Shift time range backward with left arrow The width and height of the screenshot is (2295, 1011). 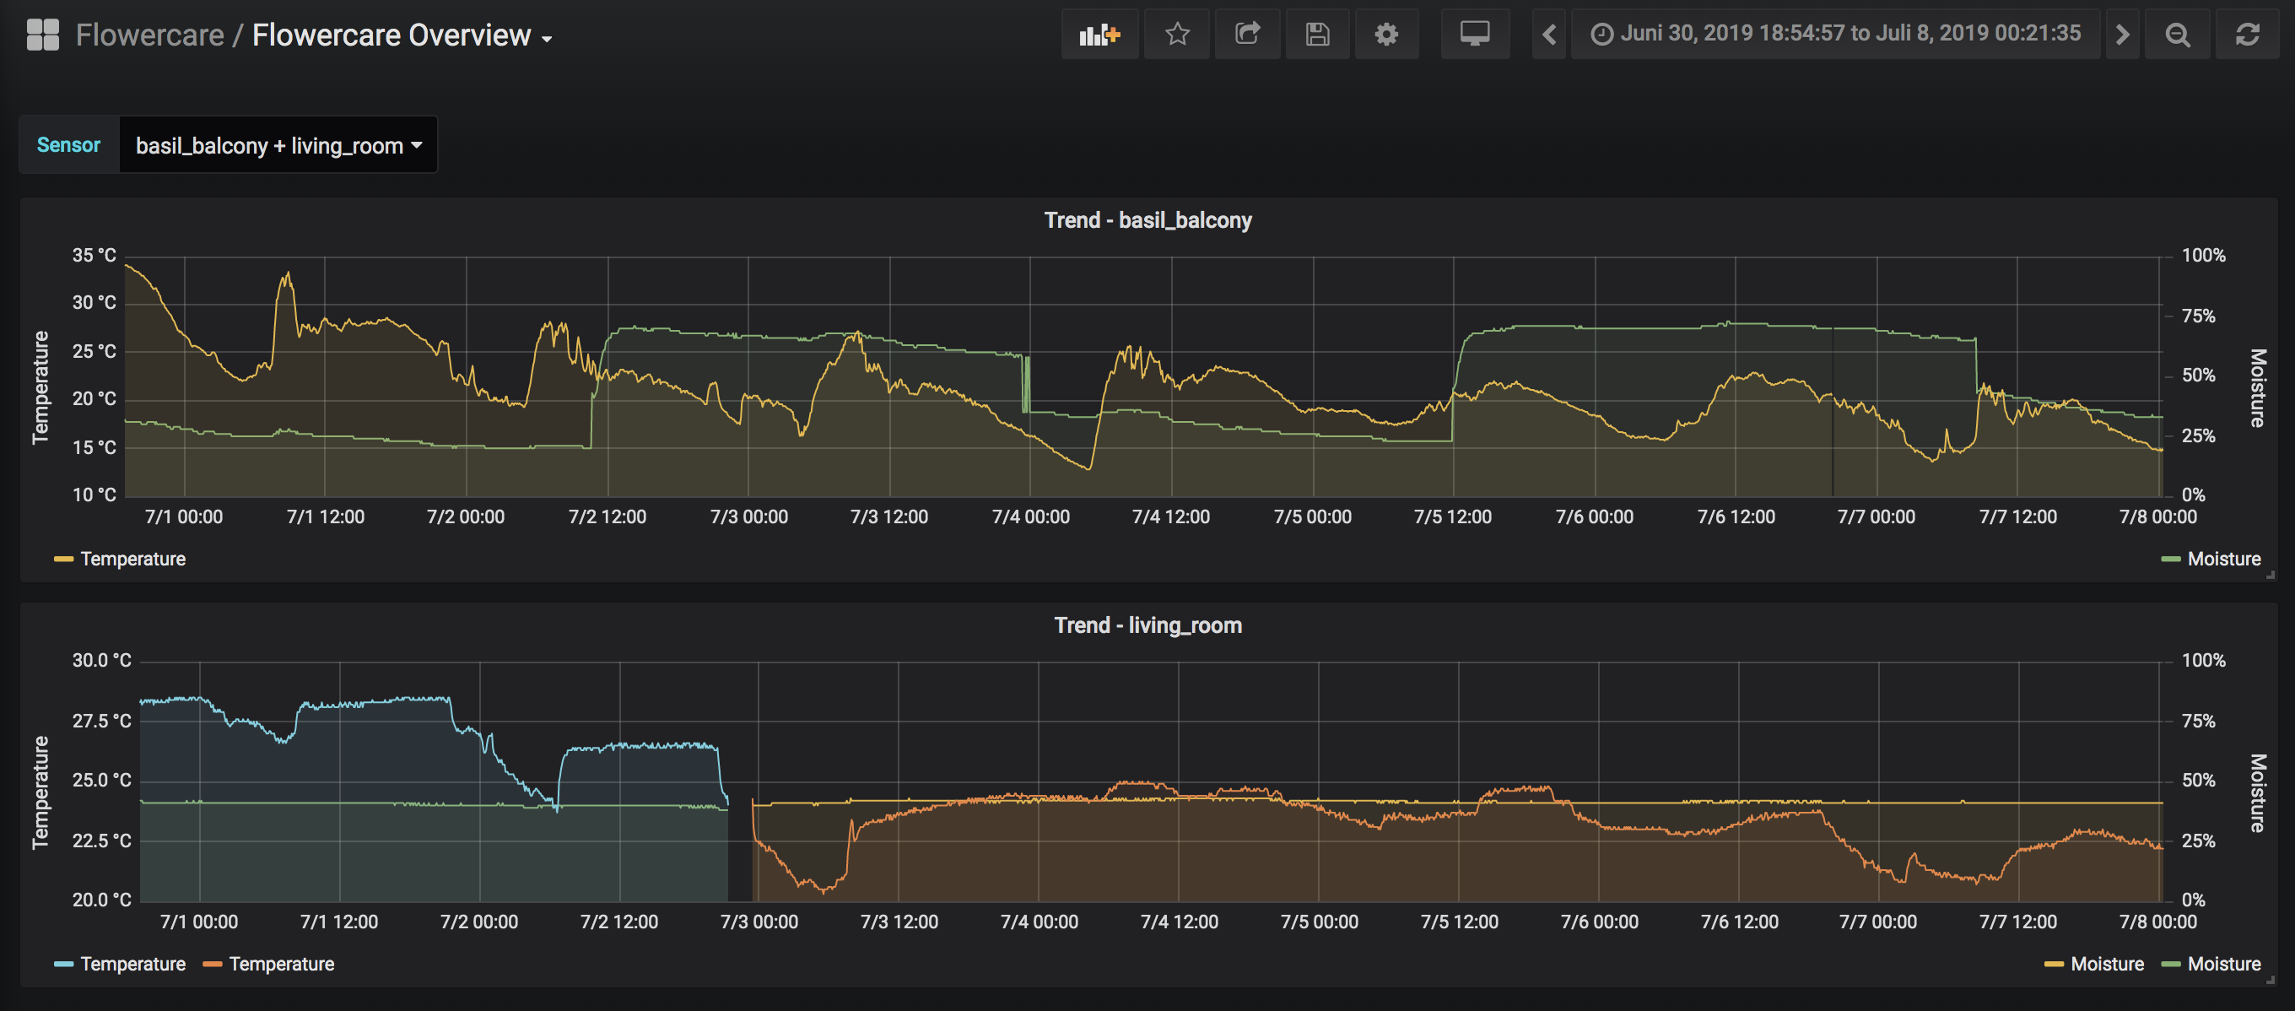tap(1548, 35)
